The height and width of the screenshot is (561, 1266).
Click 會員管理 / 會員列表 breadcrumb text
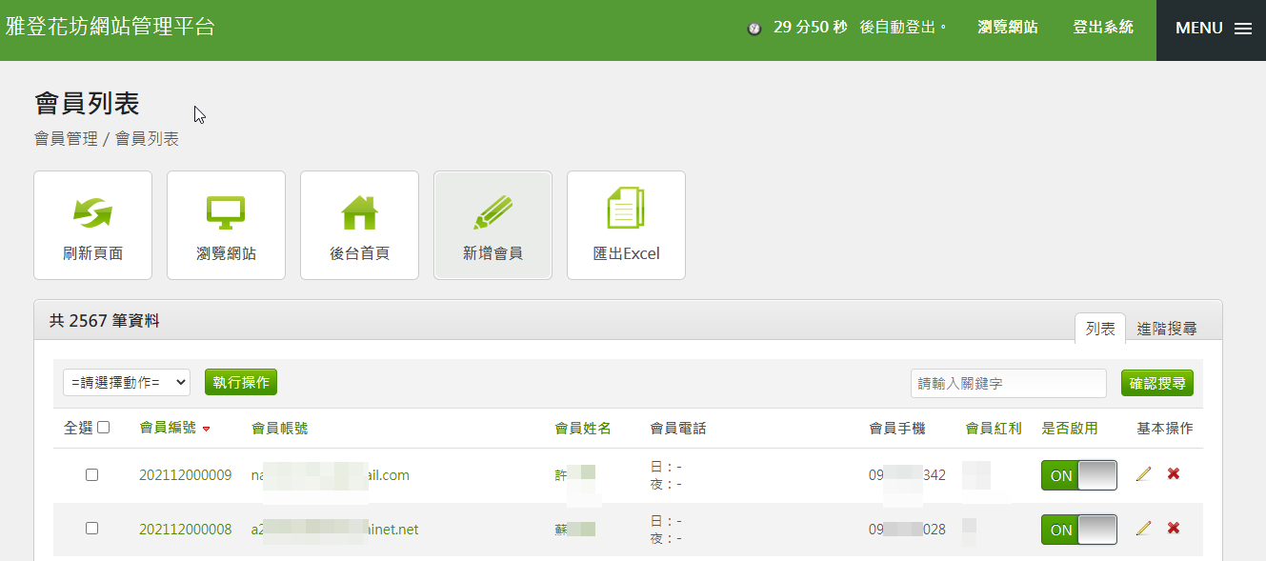click(107, 139)
